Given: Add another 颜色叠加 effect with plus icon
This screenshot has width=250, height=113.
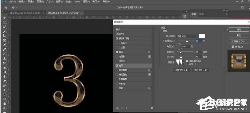Looking at the screenshot, I should click(149, 70).
